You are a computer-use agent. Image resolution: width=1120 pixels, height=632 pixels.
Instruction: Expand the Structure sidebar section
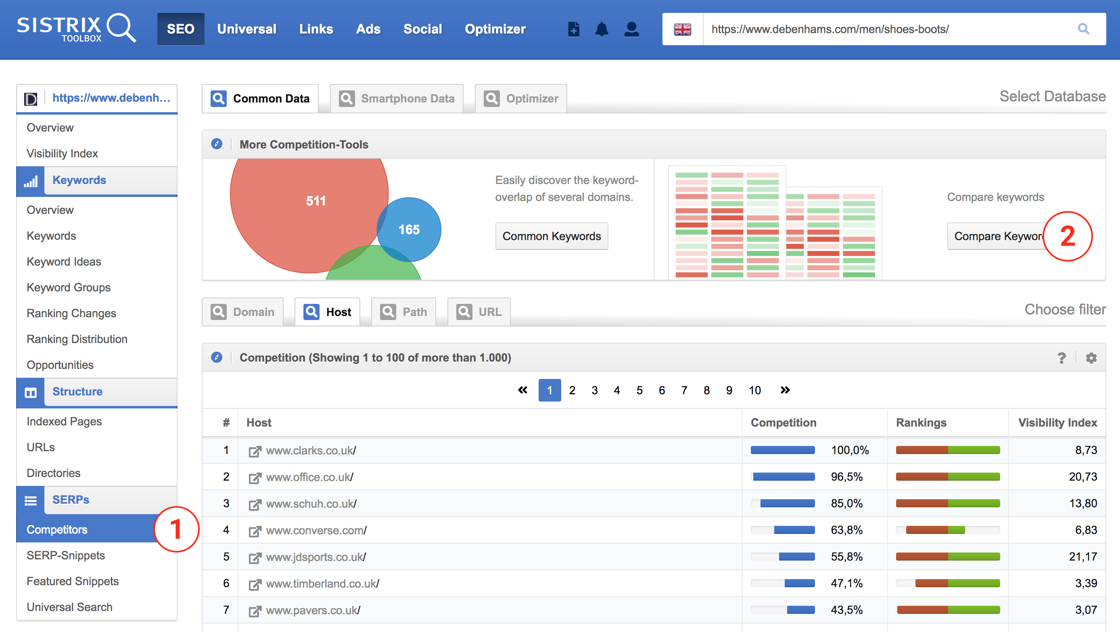pos(111,391)
